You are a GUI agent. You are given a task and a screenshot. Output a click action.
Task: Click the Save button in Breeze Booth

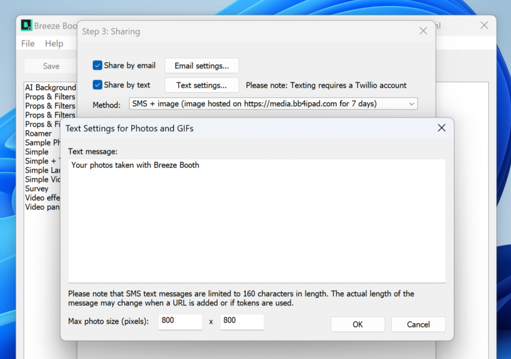[x=51, y=66]
